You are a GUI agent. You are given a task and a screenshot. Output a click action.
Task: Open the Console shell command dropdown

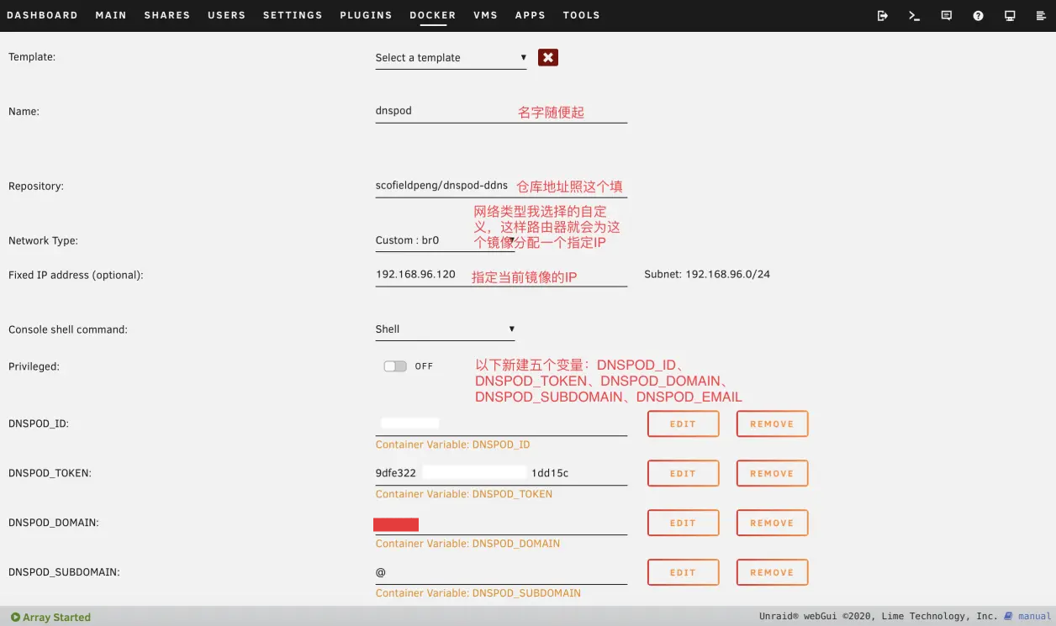(x=446, y=329)
